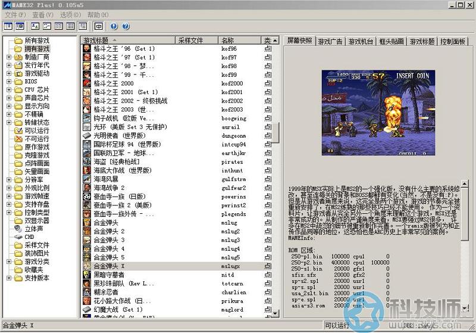476x333 pixels.
Task: Select 所有游戏 in the folder tree
Action: point(37,41)
